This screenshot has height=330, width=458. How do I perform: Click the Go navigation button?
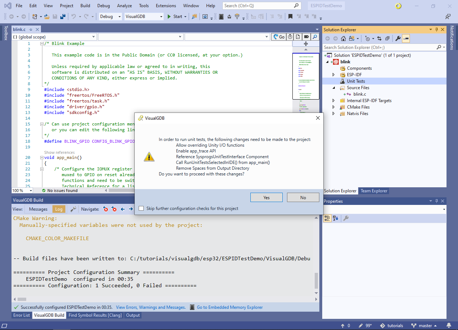click(279, 37)
